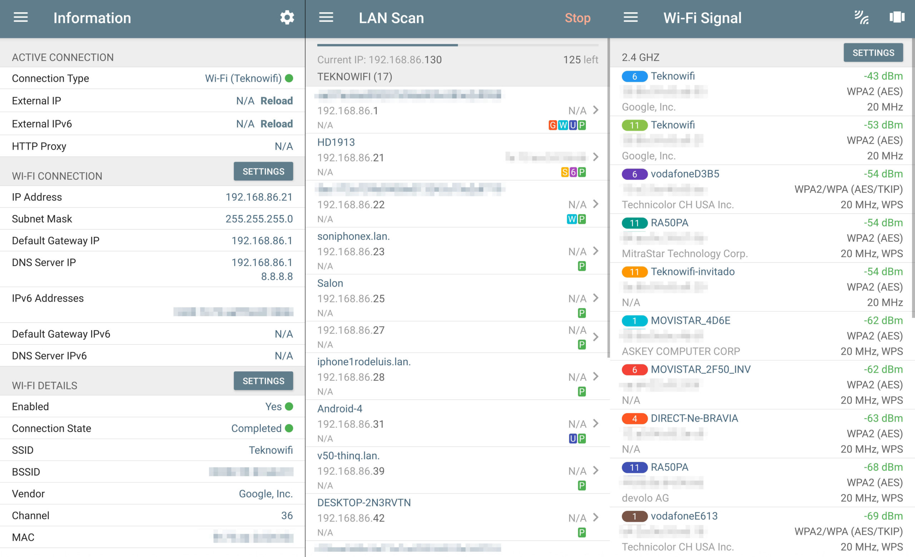Click the P badge on HD1913
This screenshot has height=557, width=915.
[x=582, y=172]
